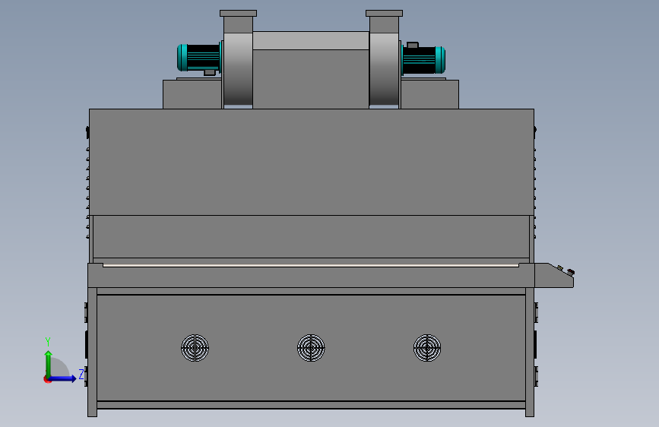The image size is (659, 427).
Task: Select the right front support leg
Action: [x=530, y=353]
